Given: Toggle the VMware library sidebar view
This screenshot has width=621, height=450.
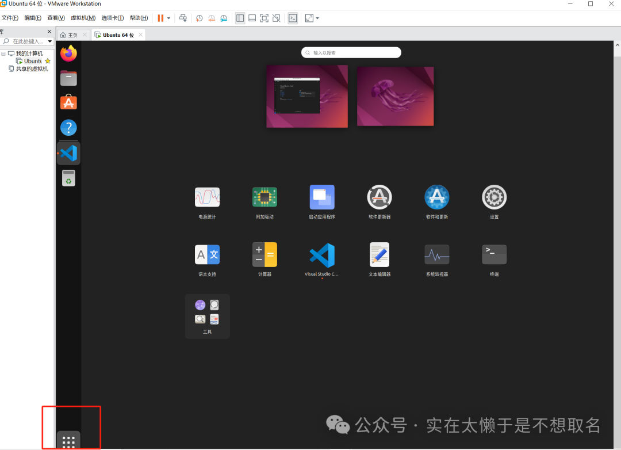Looking at the screenshot, I should pos(240,18).
